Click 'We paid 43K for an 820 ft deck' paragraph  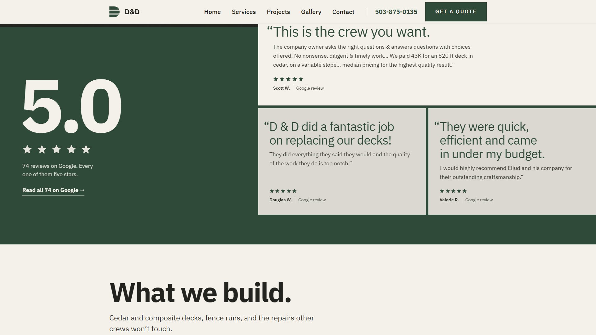click(x=373, y=56)
